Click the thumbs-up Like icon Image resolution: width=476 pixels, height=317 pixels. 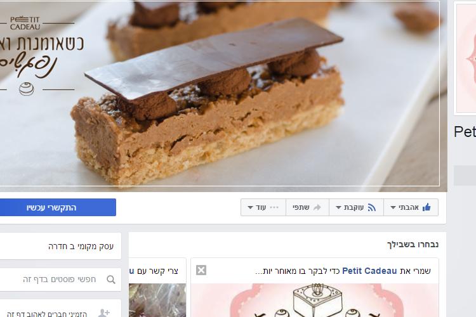426,207
